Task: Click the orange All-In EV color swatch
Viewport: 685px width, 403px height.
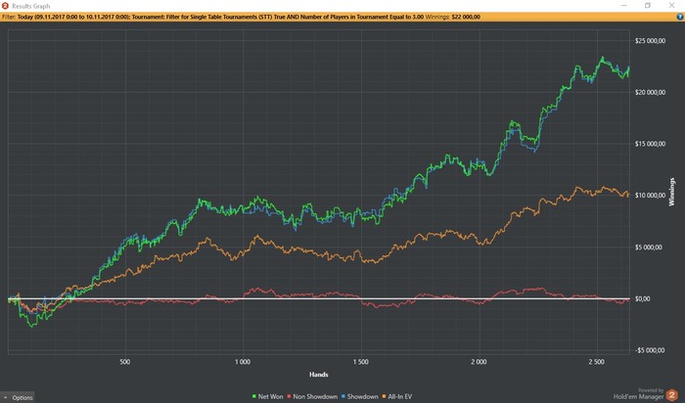Action: tap(385, 396)
